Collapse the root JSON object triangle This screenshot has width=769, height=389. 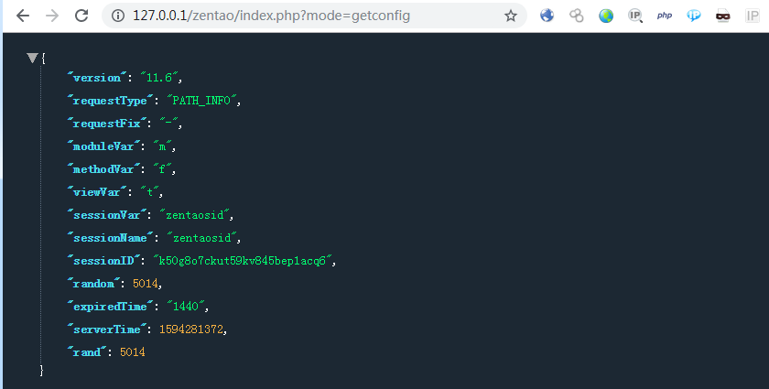[x=32, y=58]
